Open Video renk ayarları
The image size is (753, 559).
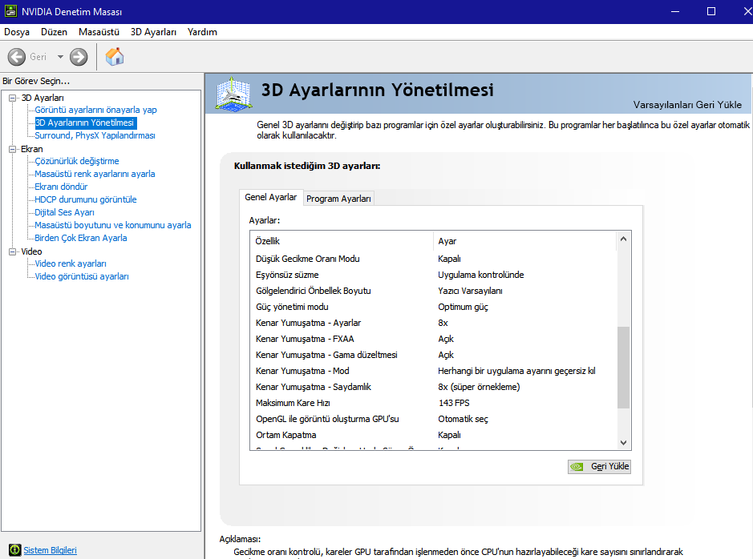pos(71,263)
